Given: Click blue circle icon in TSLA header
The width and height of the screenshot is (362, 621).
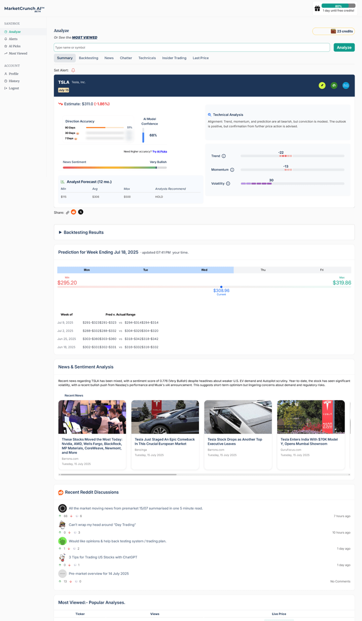Looking at the screenshot, I should tap(346, 86).
